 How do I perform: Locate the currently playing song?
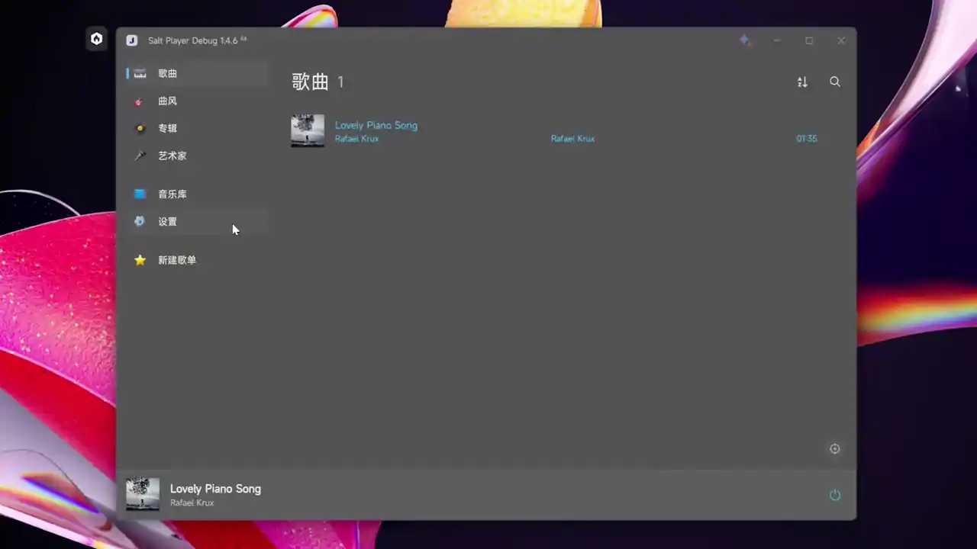834,448
